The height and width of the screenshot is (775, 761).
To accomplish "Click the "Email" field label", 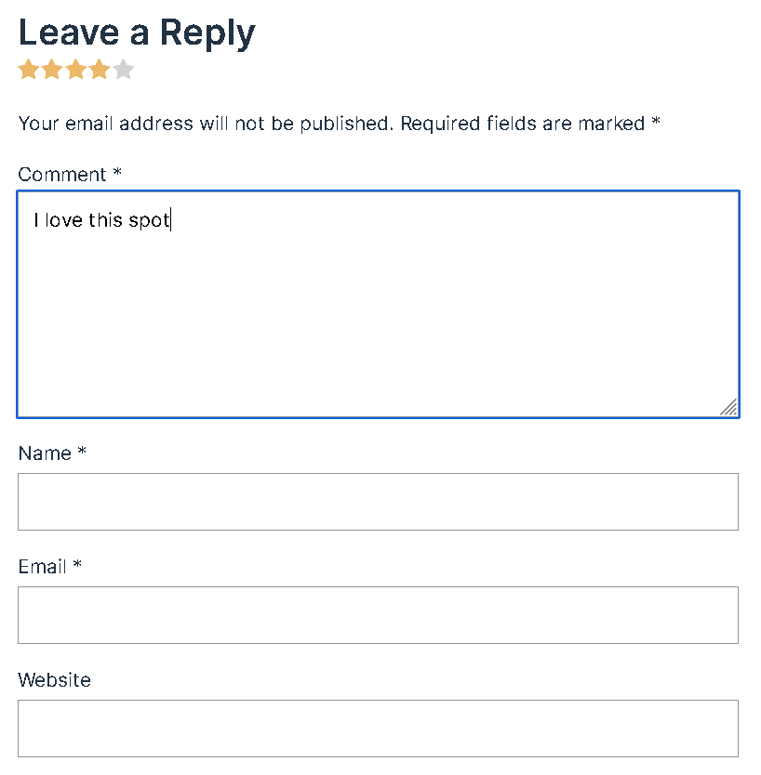I will 42,567.
